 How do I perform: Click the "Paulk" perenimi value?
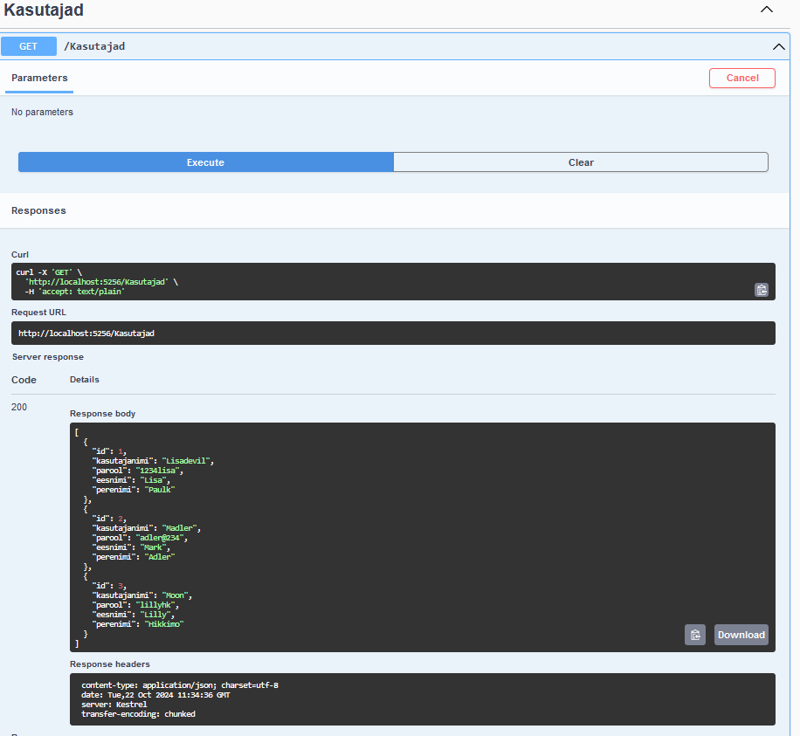click(x=160, y=489)
